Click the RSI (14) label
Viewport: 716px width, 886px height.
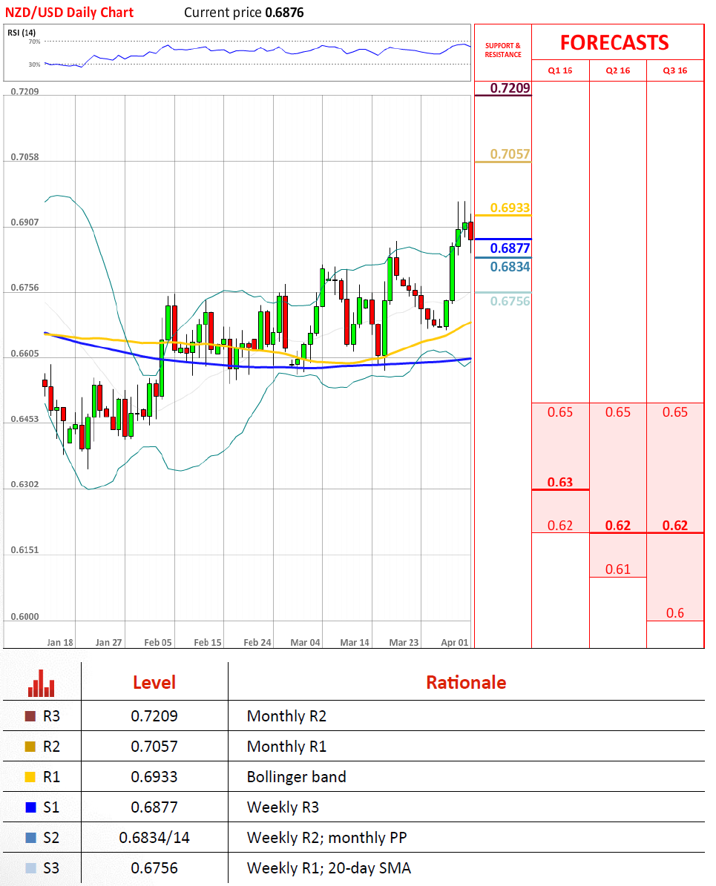pyautogui.click(x=22, y=32)
